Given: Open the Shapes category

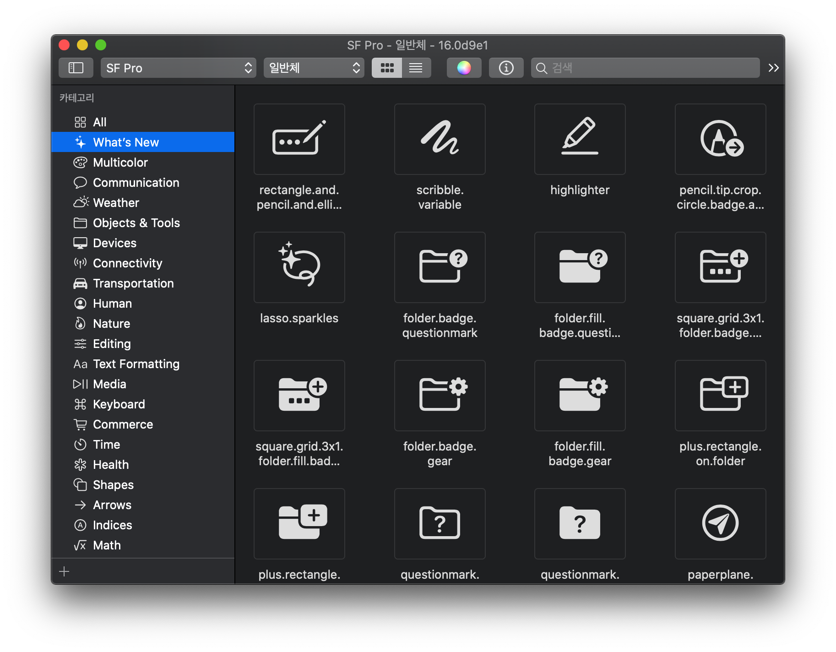Looking at the screenshot, I should (143, 485).
